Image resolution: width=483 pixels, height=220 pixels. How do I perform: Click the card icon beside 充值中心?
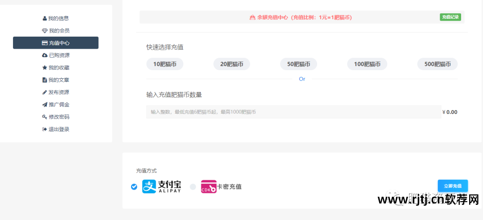pyautogui.click(x=44, y=43)
